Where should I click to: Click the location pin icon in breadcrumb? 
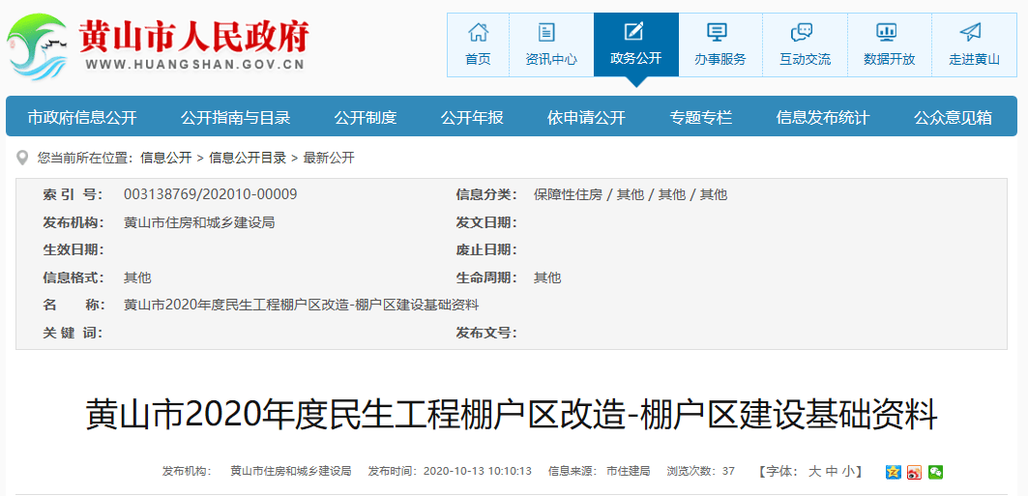(x=23, y=158)
